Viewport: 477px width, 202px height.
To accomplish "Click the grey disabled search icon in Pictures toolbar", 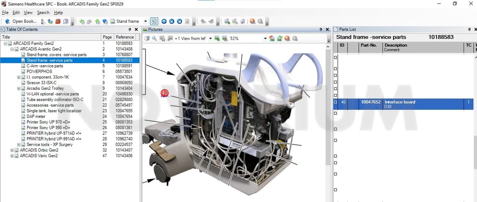I will point(295,39).
